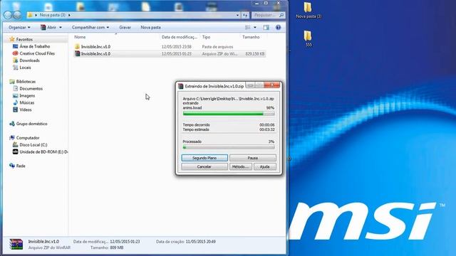Click Nova pasta (3) desktop folder icon
This screenshot has width=456, height=256.
[308, 7]
